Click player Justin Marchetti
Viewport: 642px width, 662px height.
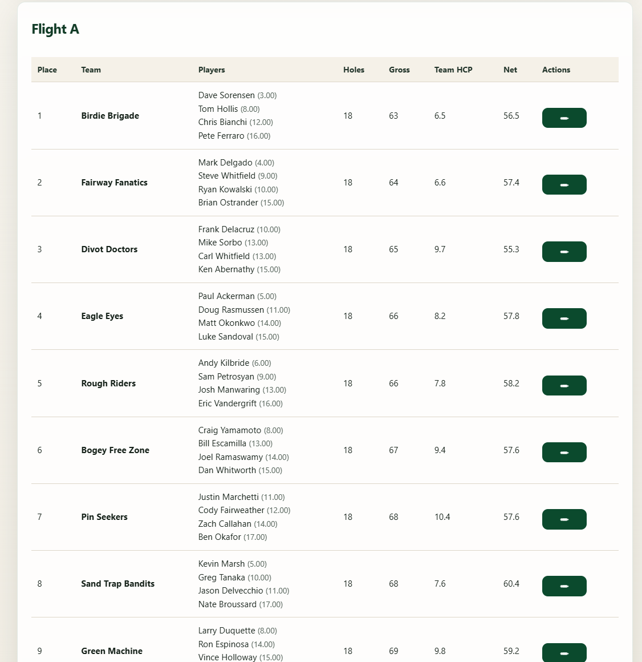pyautogui.click(x=228, y=497)
